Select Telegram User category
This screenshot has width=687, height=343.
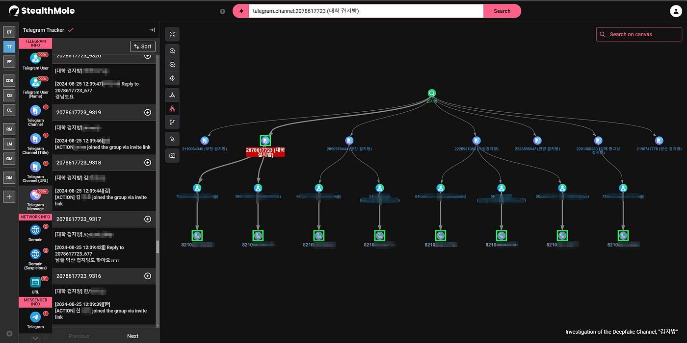click(x=35, y=61)
